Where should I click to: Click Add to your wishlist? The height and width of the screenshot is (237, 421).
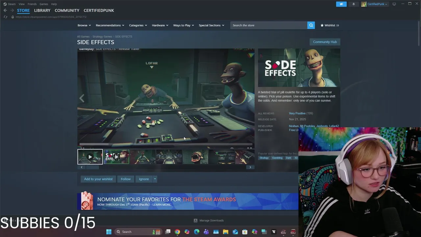(98, 179)
